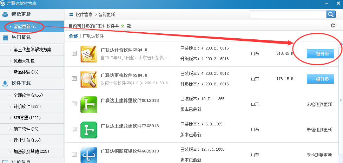
Task: Click the 热门精选 section header
Action: [32, 38]
